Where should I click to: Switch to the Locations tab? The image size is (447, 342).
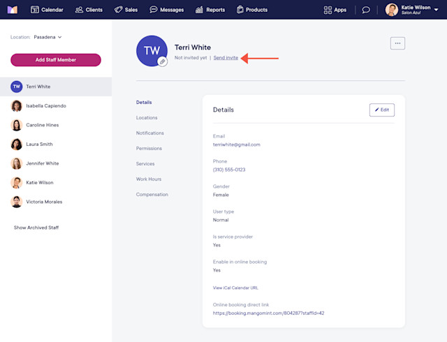click(147, 118)
